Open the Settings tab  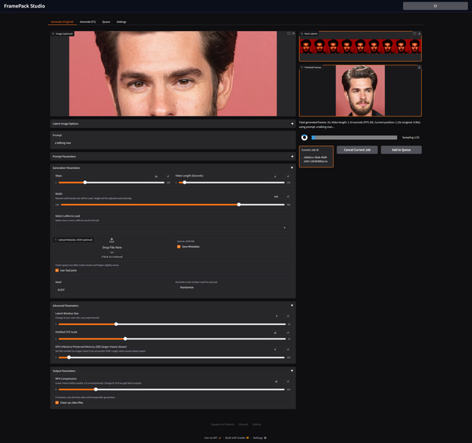(x=122, y=22)
